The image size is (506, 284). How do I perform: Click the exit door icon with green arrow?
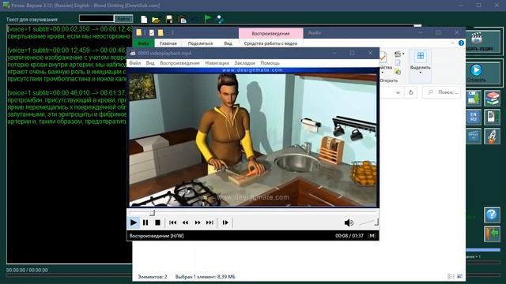coord(492,234)
